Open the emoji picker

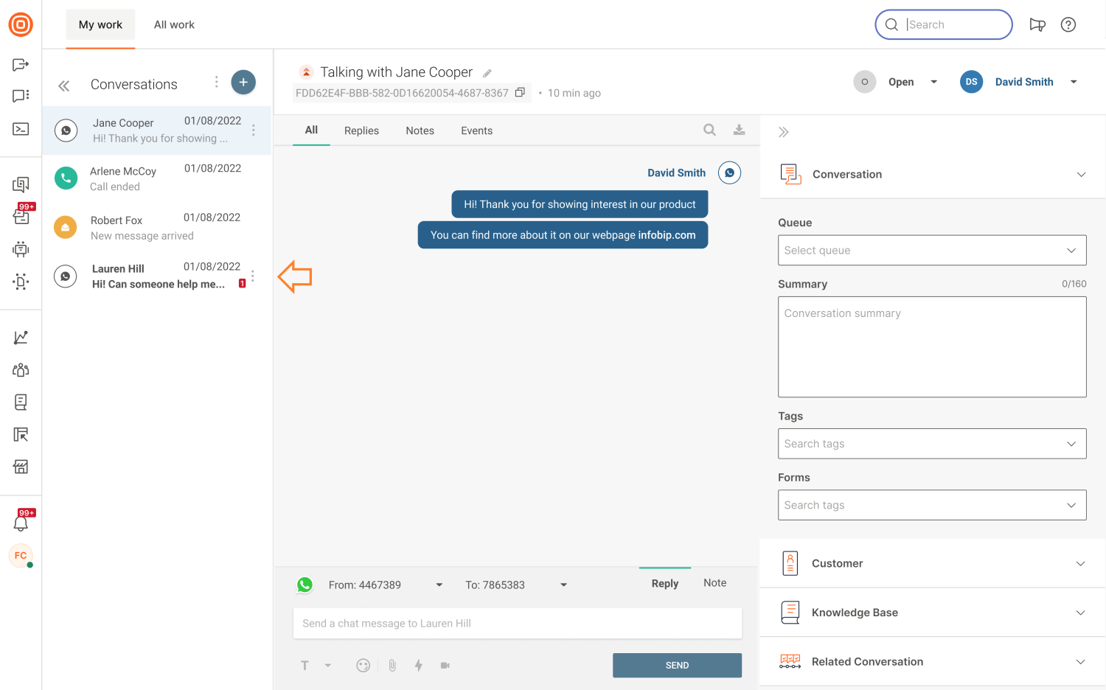[x=363, y=665]
